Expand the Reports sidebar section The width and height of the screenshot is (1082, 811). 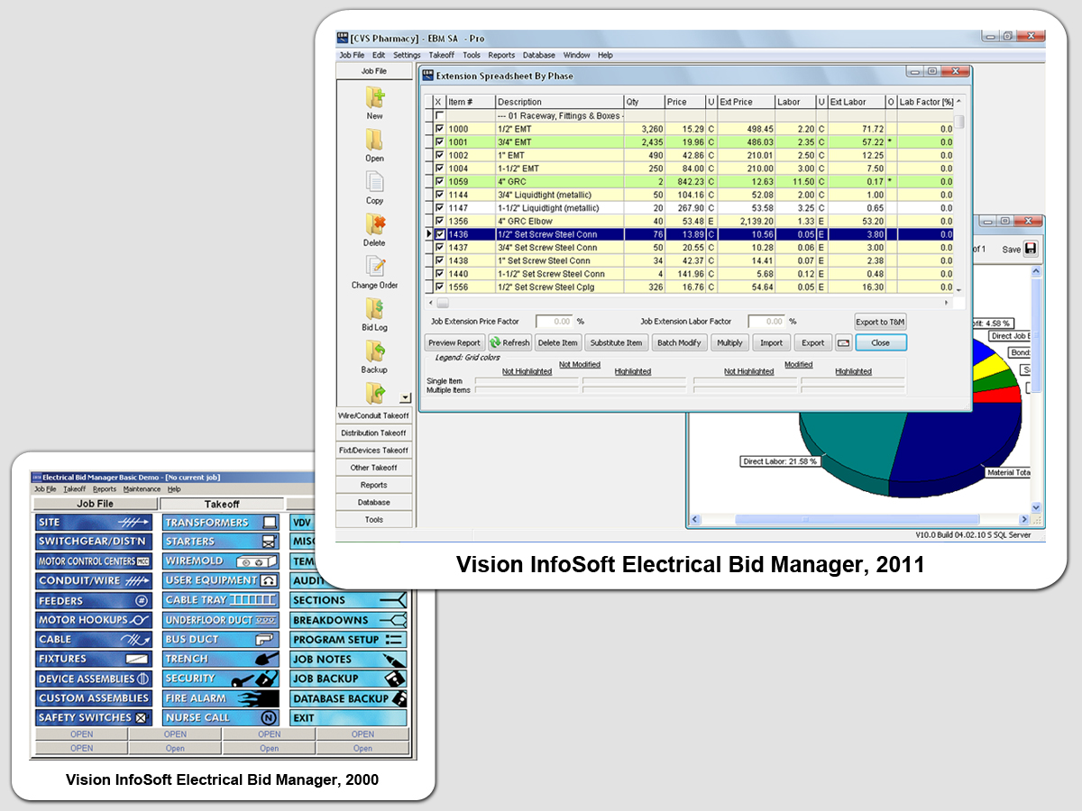coord(374,485)
